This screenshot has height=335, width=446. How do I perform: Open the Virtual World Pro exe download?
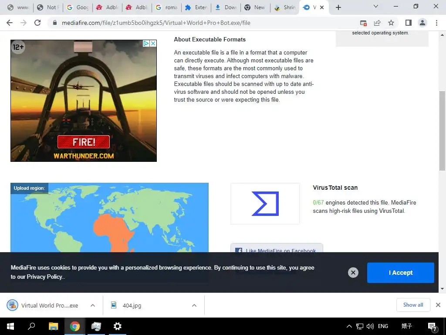coord(43,305)
